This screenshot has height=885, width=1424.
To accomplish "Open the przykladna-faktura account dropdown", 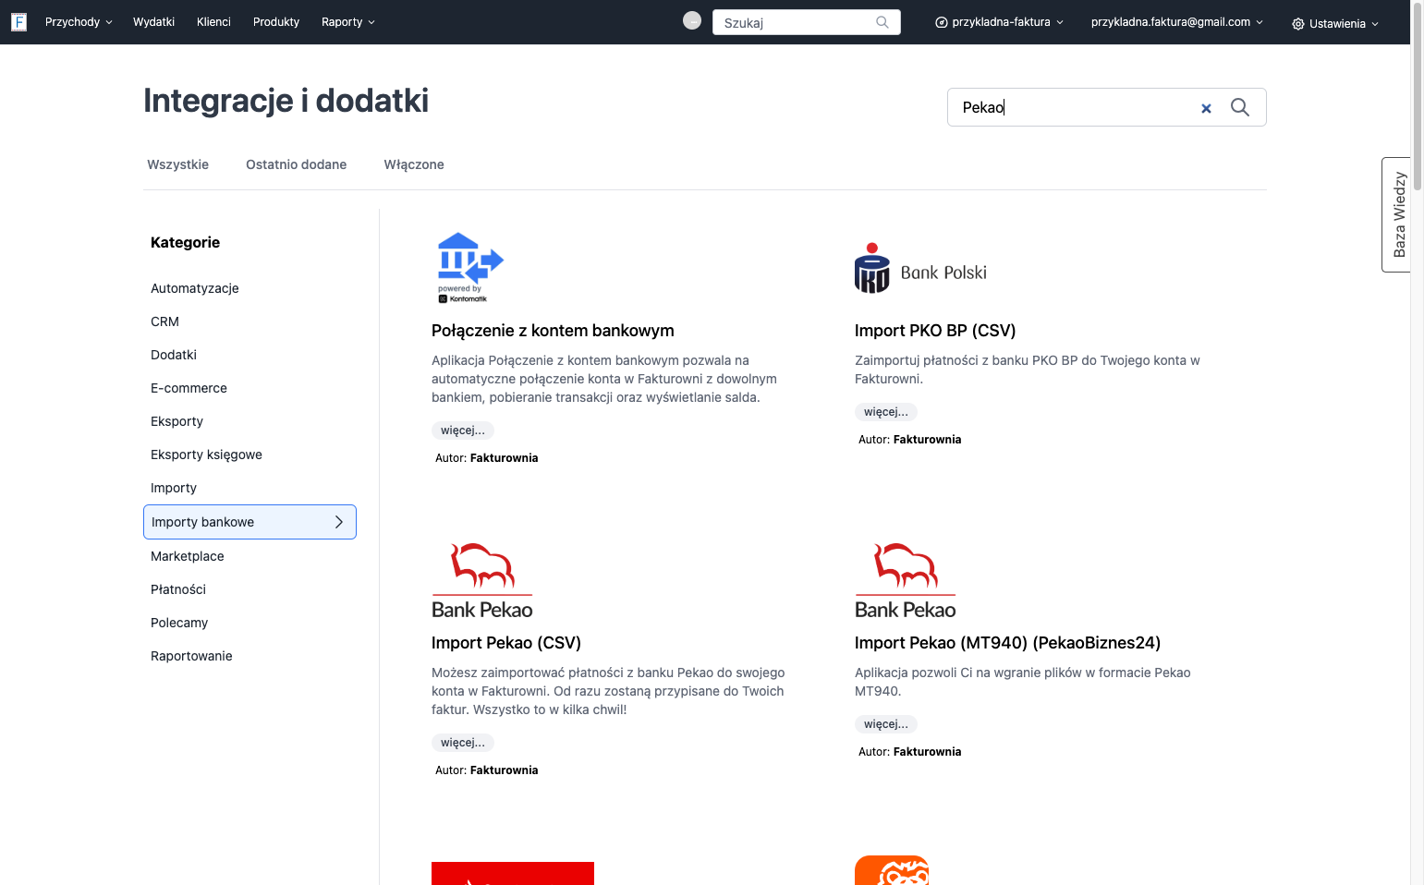I will pyautogui.click(x=1000, y=22).
